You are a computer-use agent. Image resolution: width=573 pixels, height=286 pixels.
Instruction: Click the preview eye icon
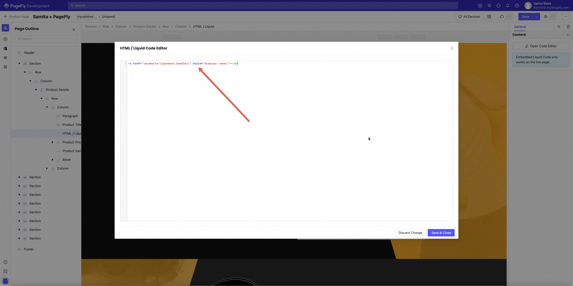[x=545, y=17]
